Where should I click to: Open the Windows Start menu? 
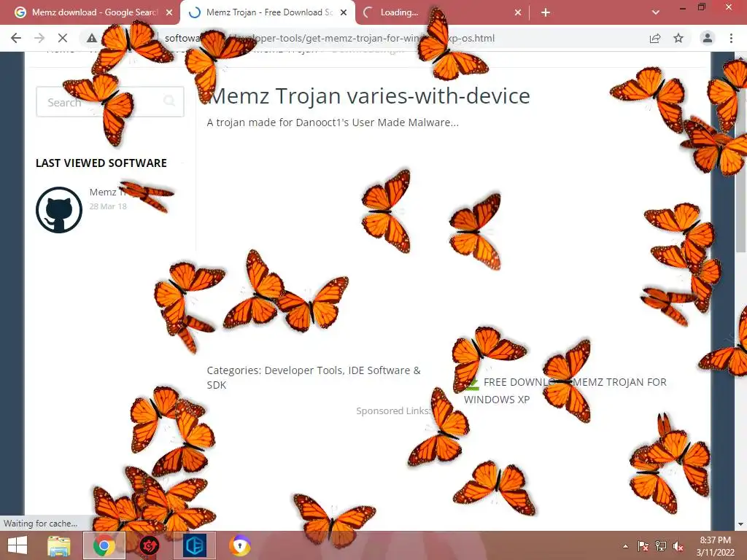(x=18, y=545)
